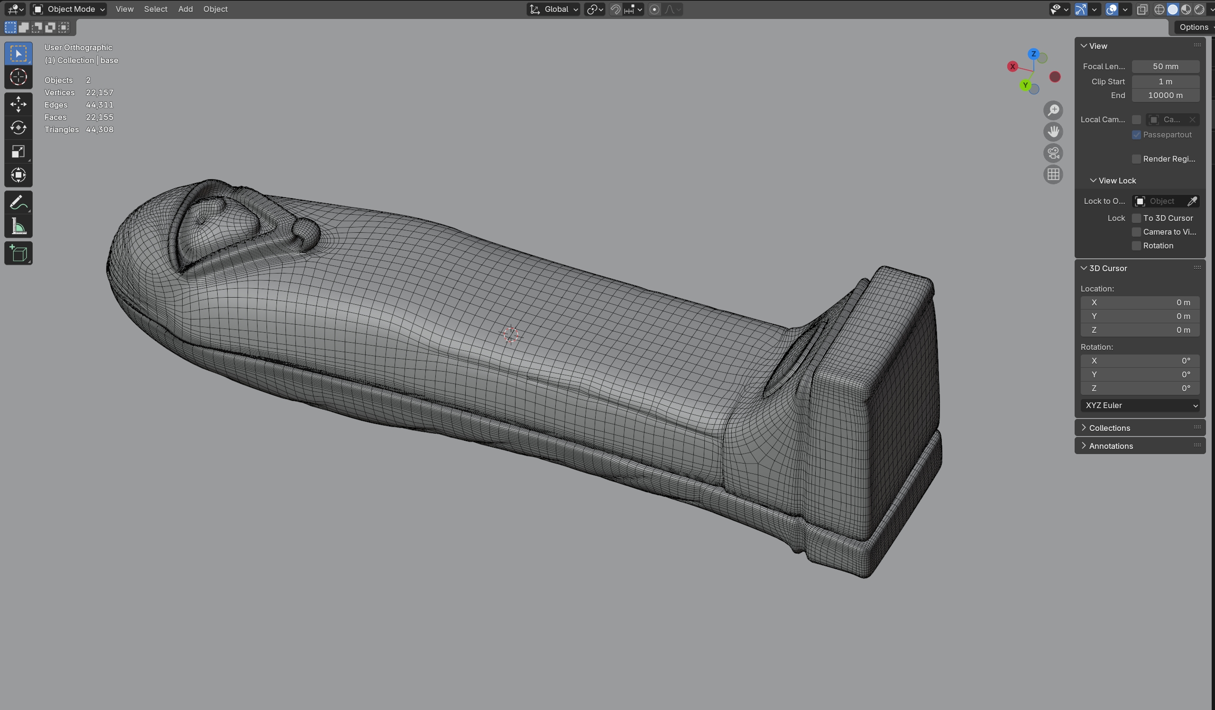This screenshot has width=1215, height=710.
Task: Switch to orthographic grid view icon
Action: [1053, 174]
